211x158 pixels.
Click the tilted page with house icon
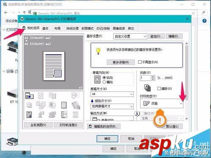76,105
